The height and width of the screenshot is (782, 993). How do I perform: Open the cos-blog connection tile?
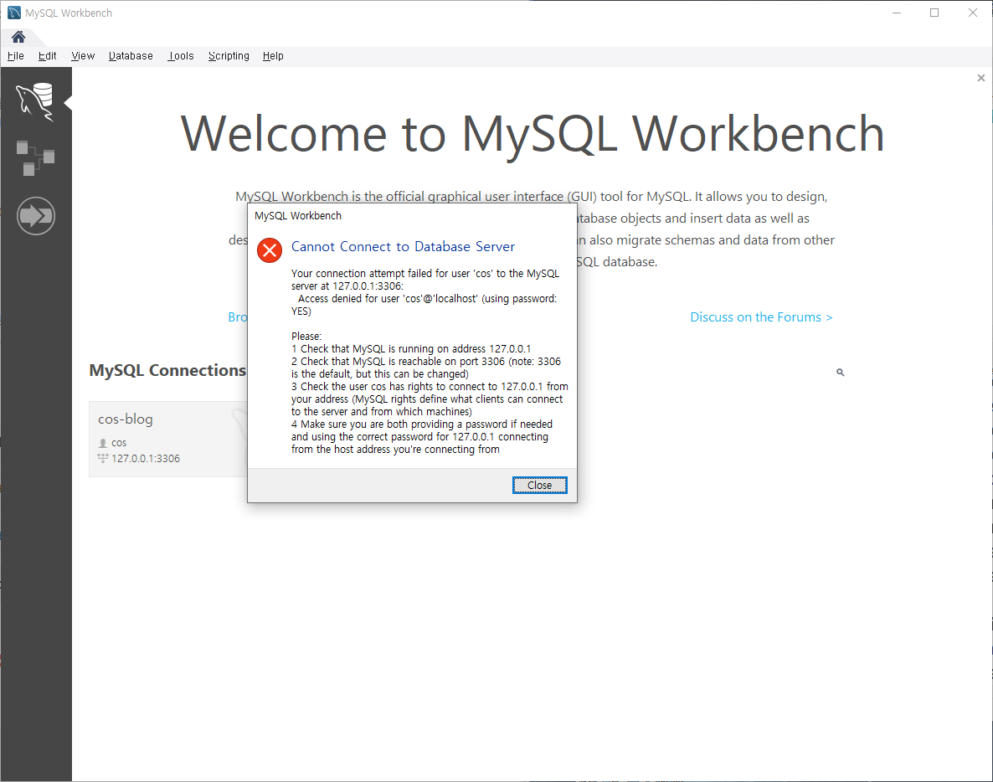168,439
